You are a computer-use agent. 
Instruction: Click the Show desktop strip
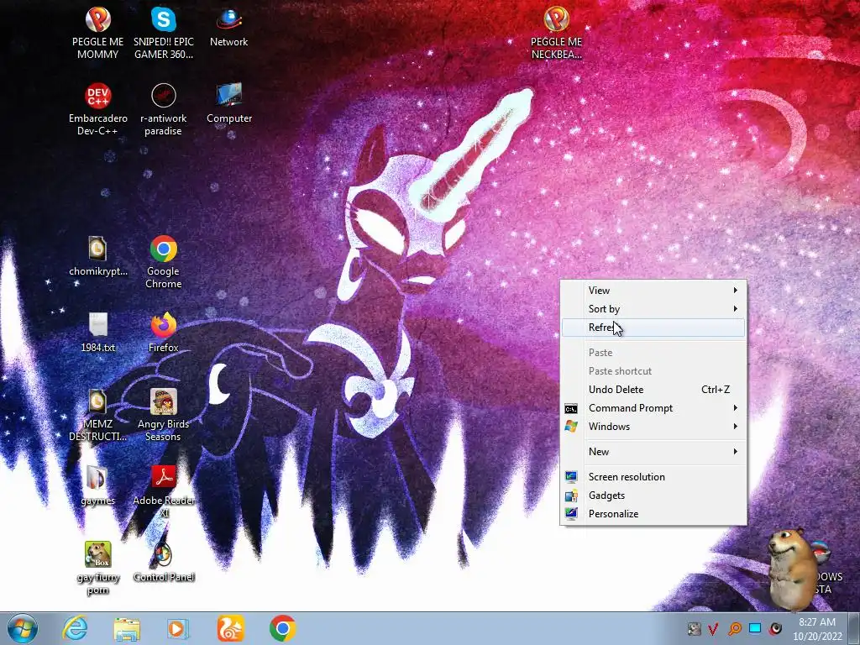[854, 628]
